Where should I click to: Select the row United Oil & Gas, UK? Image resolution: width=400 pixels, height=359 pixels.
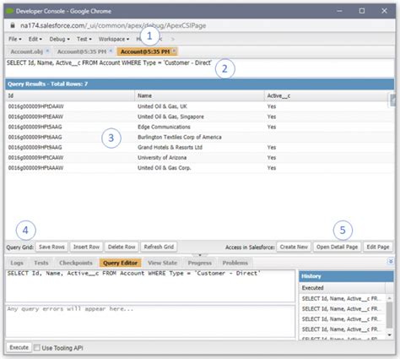pos(199,106)
